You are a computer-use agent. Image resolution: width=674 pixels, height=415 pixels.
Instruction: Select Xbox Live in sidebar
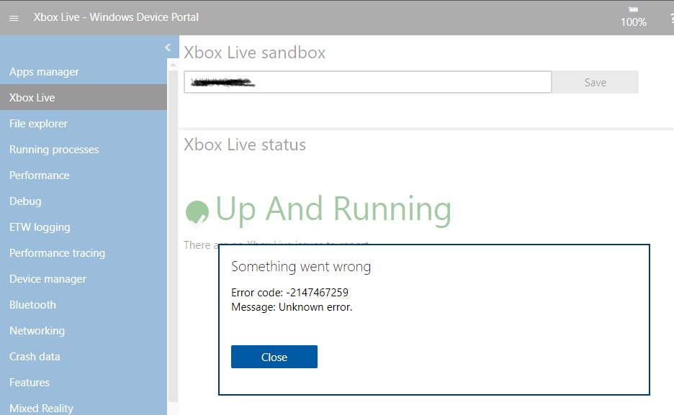click(84, 97)
